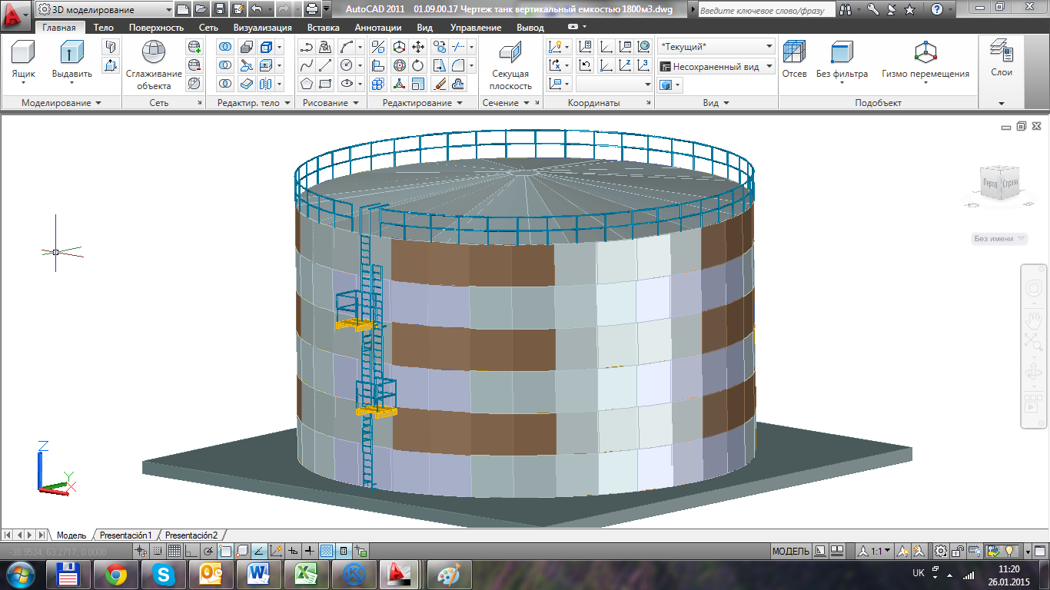Pick the Spline curve tool
This screenshot has width=1050, height=590.
click(306, 65)
